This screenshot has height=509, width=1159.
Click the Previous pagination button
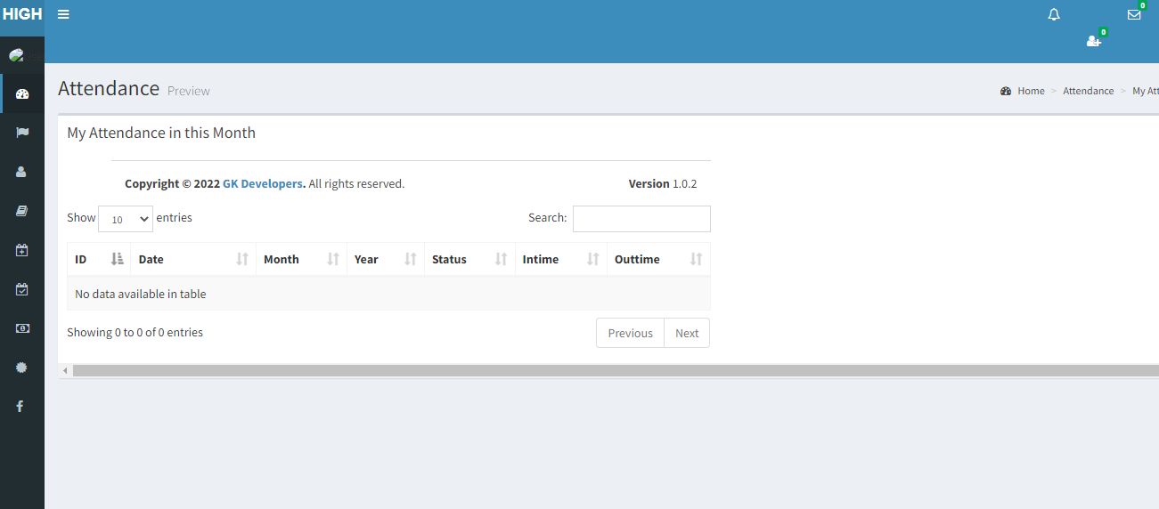[x=630, y=333]
